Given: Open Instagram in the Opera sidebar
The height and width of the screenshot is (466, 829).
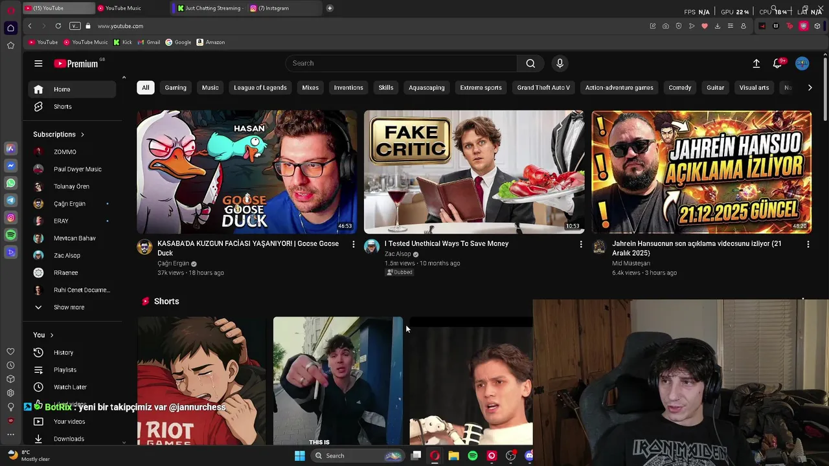Looking at the screenshot, I should tap(10, 218).
